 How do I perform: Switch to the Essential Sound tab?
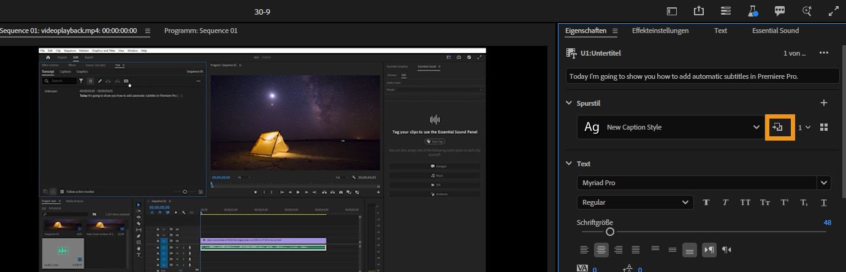click(775, 31)
